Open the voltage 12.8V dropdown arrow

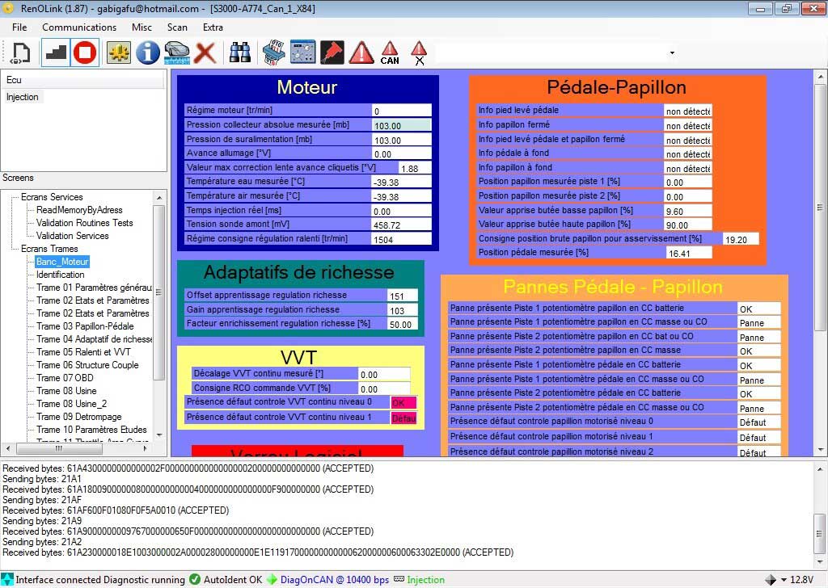[784, 580]
